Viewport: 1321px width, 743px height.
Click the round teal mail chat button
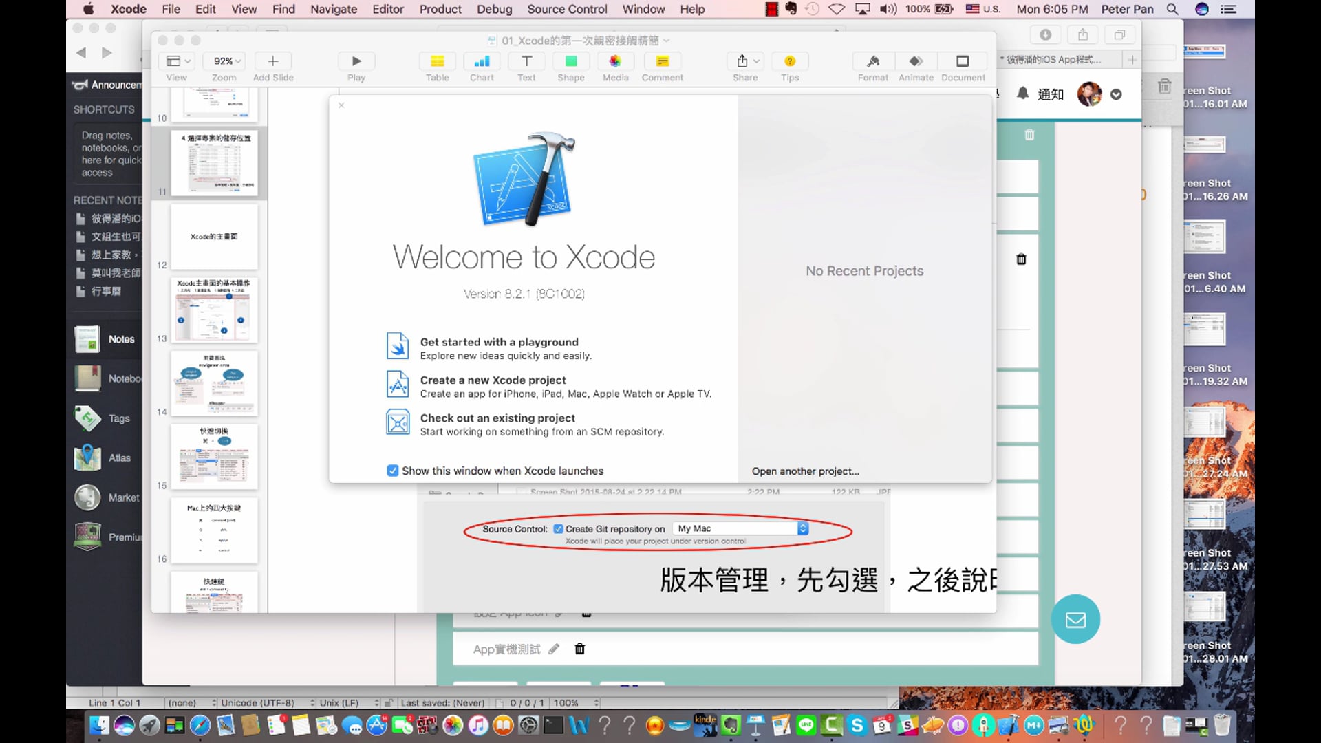click(1075, 619)
